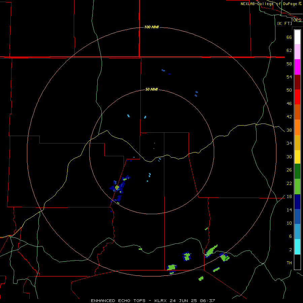Click the "50" legend label

tap(289, 90)
